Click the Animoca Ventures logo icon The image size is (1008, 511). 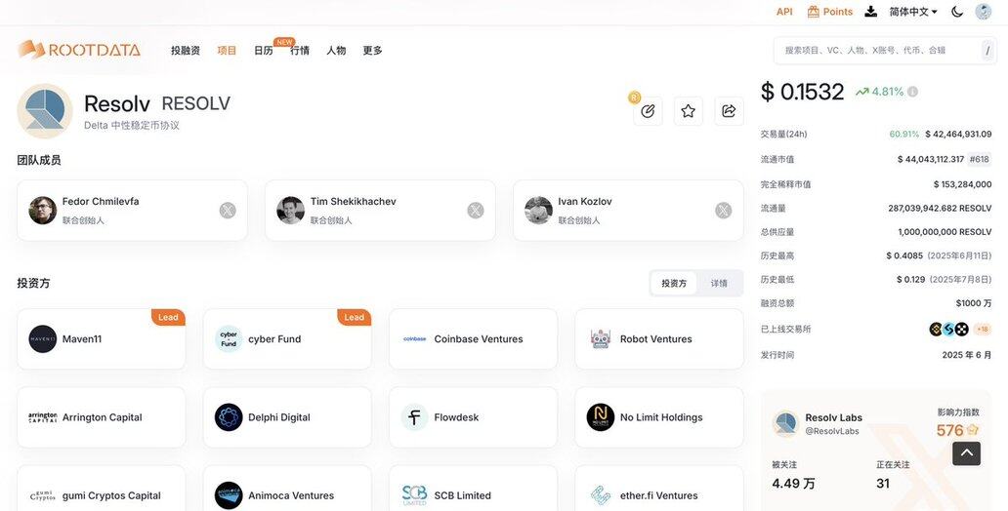(229, 495)
